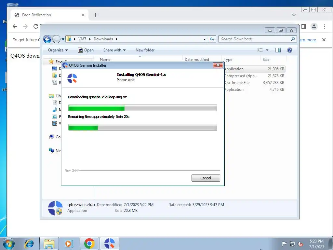Open network tray icon

point(292,244)
